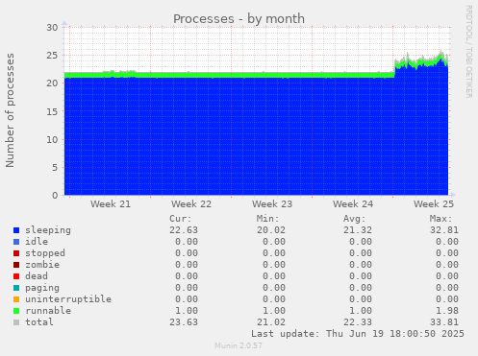Viewport: 478px width, 356px height.
Task: Click the 'Number of processes' axis label
Action: (10, 110)
